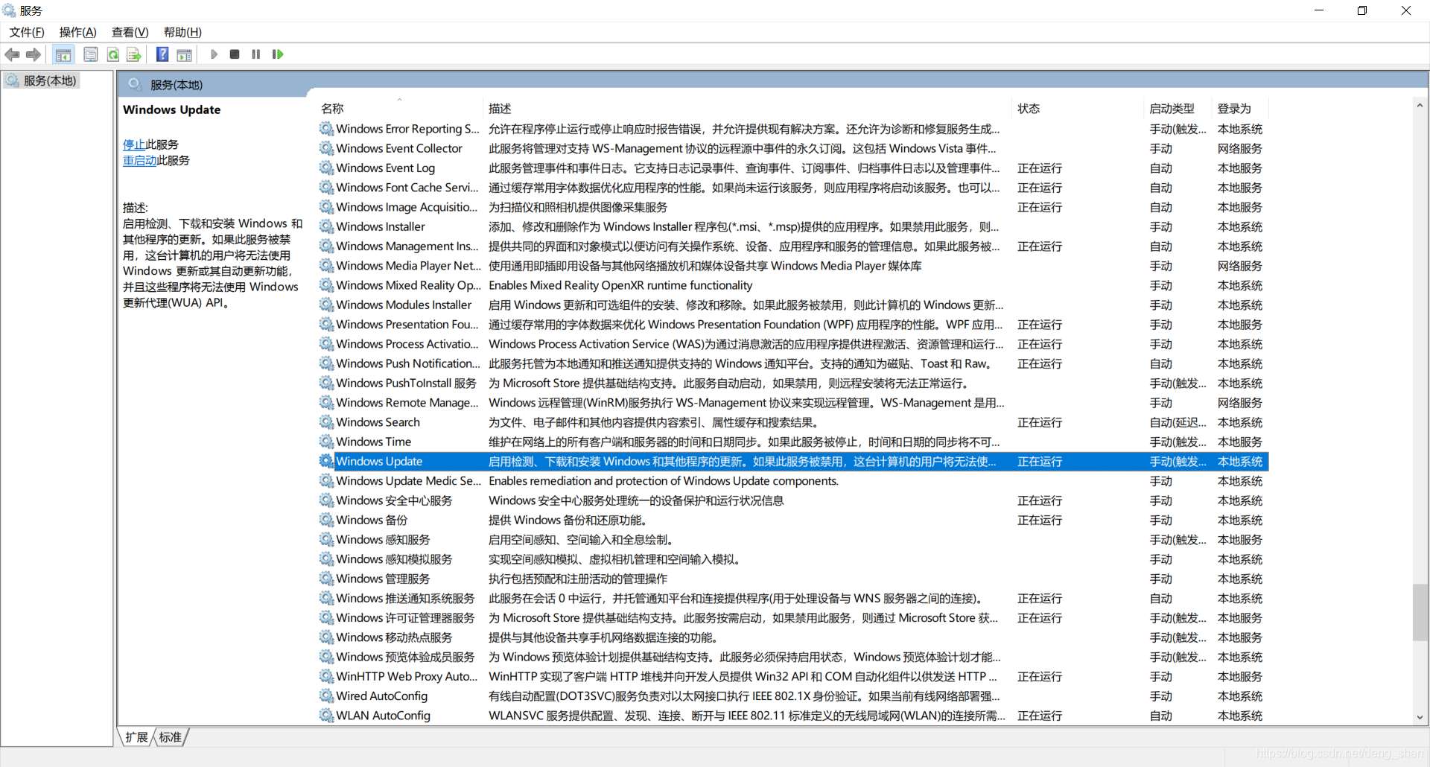Click the Refresh toolbar icon
Screen dimensions: 1430x767
113,54
